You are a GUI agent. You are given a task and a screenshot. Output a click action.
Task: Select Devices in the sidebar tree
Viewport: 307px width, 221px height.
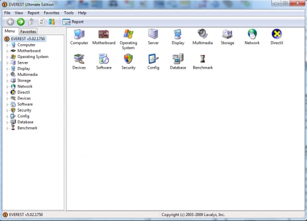[x=24, y=98]
